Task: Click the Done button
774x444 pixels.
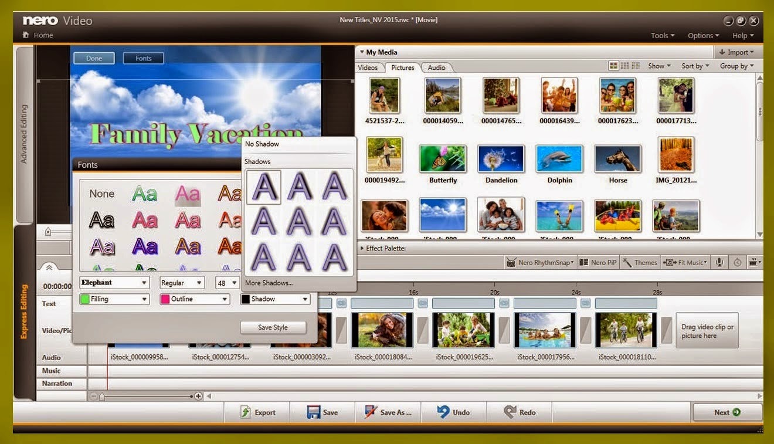Action: point(94,58)
